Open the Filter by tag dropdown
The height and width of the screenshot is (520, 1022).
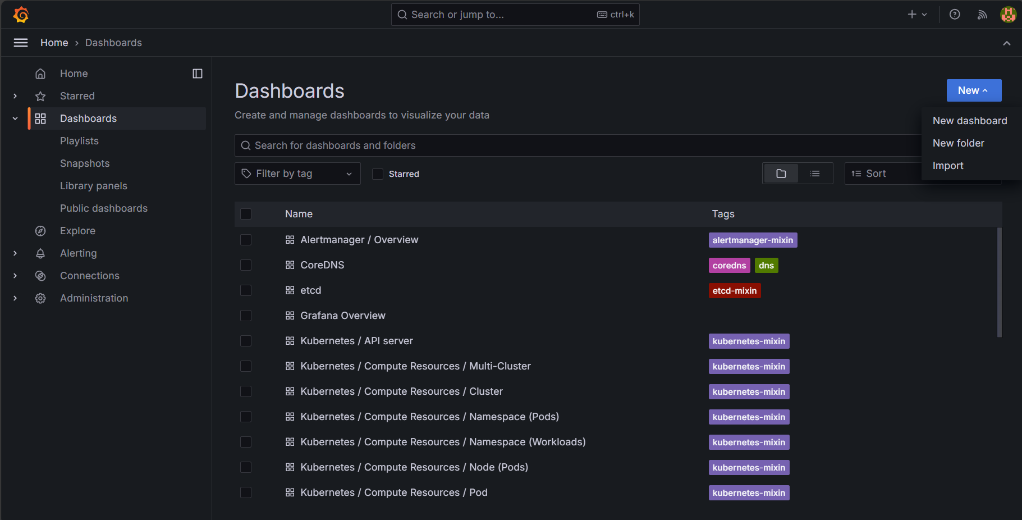click(297, 174)
